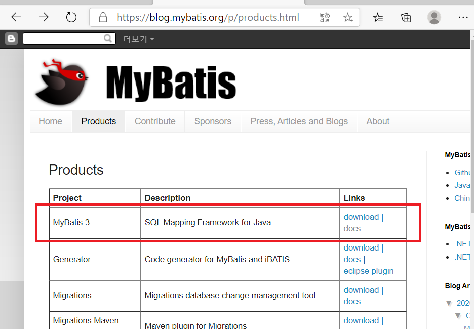Open the Home tab
The image size is (474, 331).
[50, 121]
